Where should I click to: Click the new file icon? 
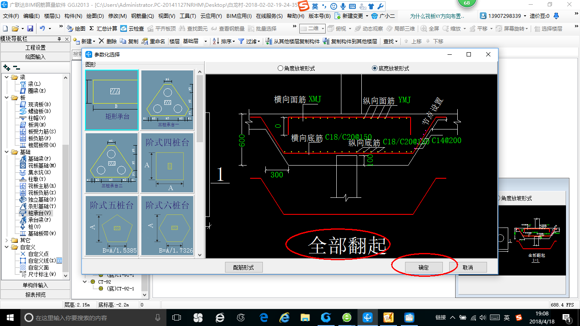tap(6, 28)
